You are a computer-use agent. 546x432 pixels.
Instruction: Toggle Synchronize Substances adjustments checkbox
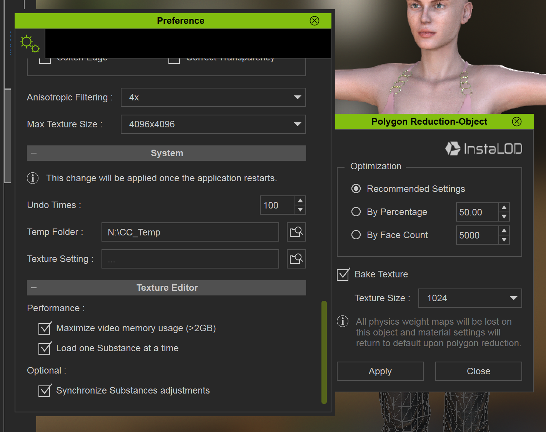[45, 390]
